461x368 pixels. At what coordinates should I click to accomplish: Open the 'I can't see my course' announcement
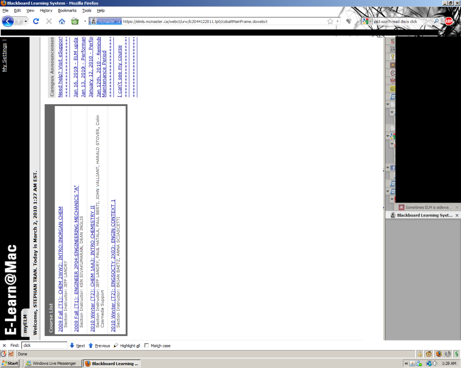(119, 71)
